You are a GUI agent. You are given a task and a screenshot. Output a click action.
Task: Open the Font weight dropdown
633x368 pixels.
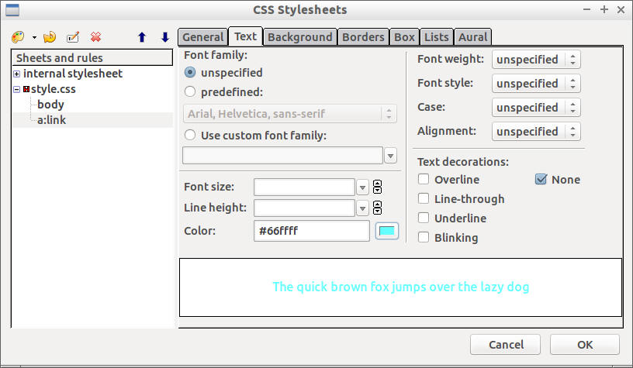[x=537, y=60]
